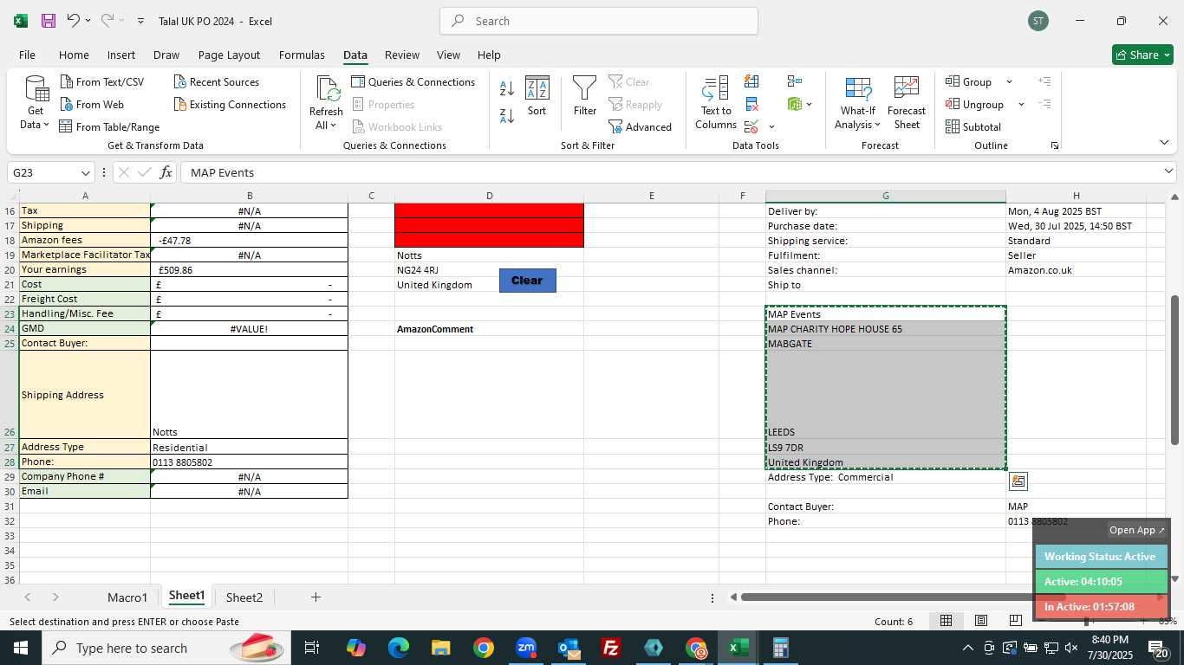This screenshot has height=665, width=1184.
Task: Click the Name Box showing G23
Action: tap(42, 172)
